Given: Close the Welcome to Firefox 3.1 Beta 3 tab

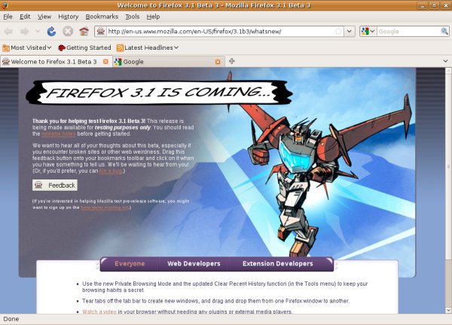Looking at the screenshot, I should pos(105,62).
